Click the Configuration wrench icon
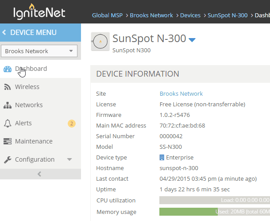 (x=8, y=159)
